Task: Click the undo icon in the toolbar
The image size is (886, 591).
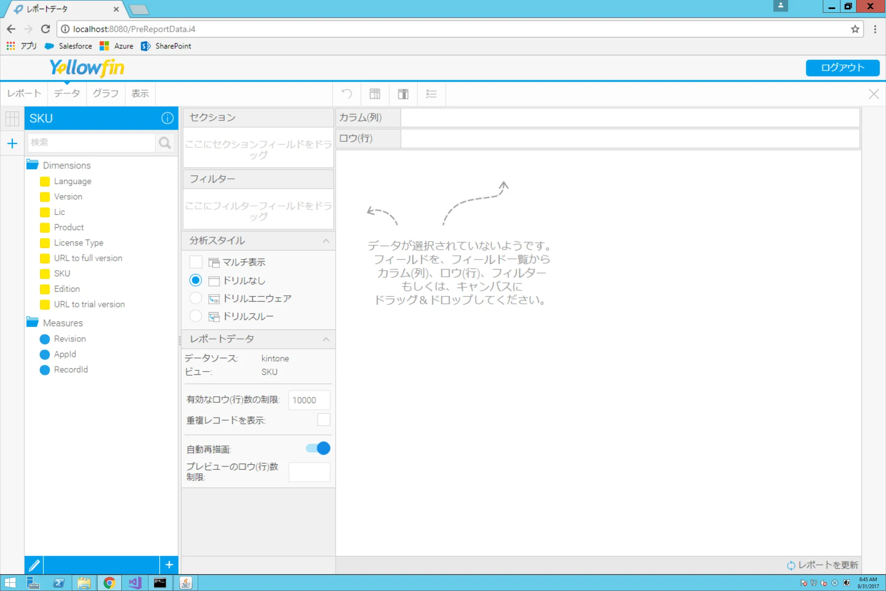Action: point(346,94)
